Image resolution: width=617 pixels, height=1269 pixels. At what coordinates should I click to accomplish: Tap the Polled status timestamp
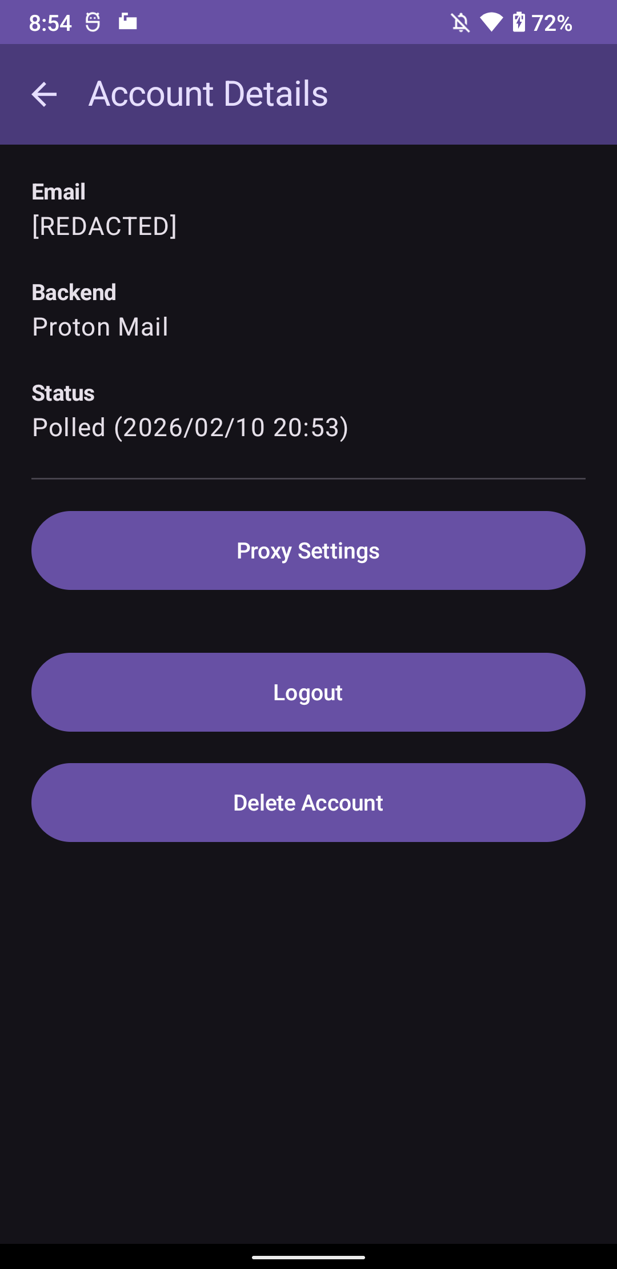coord(190,428)
